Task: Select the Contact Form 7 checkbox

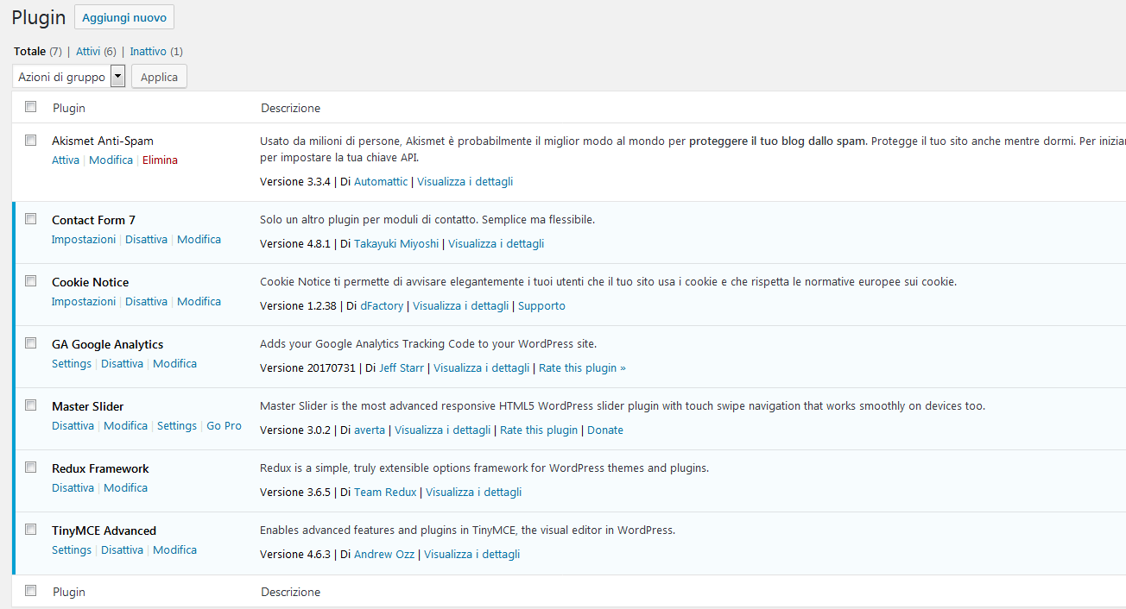Action: pyautogui.click(x=31, y=219)
